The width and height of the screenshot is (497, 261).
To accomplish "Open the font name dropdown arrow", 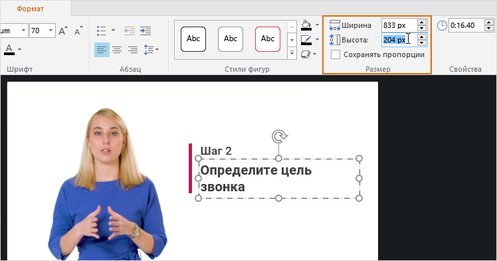I will coord(23,31).
